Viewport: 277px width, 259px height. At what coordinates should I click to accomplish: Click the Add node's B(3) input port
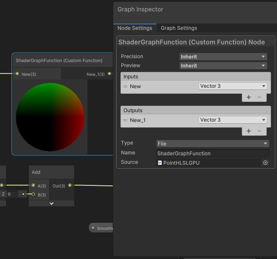click(33, 194)
